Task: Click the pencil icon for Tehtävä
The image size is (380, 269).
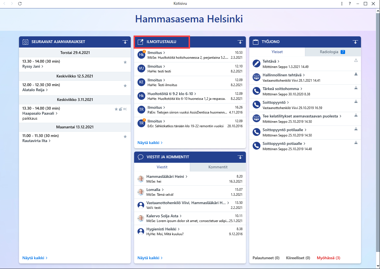Action: (x=256, y=63)
